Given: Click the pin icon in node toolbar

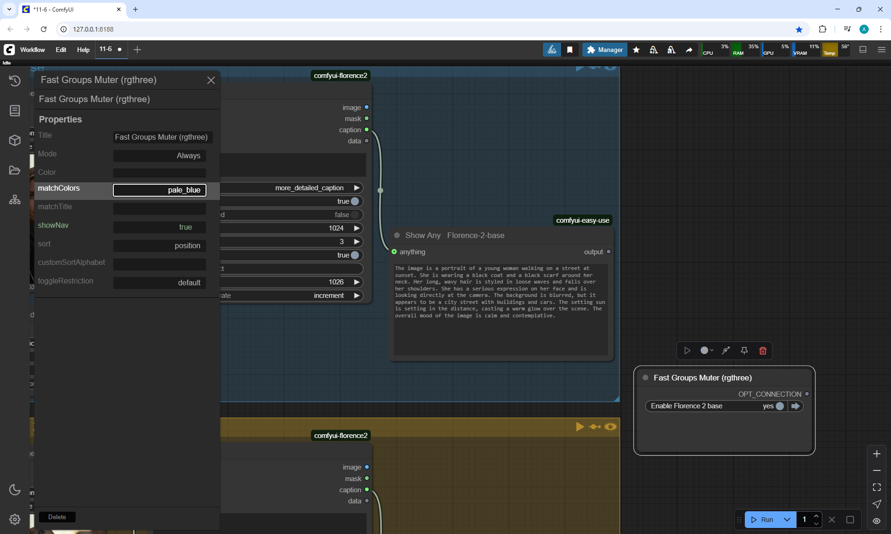Looking at the screenshot, I should pyautogui.click(x=744, y=351).
